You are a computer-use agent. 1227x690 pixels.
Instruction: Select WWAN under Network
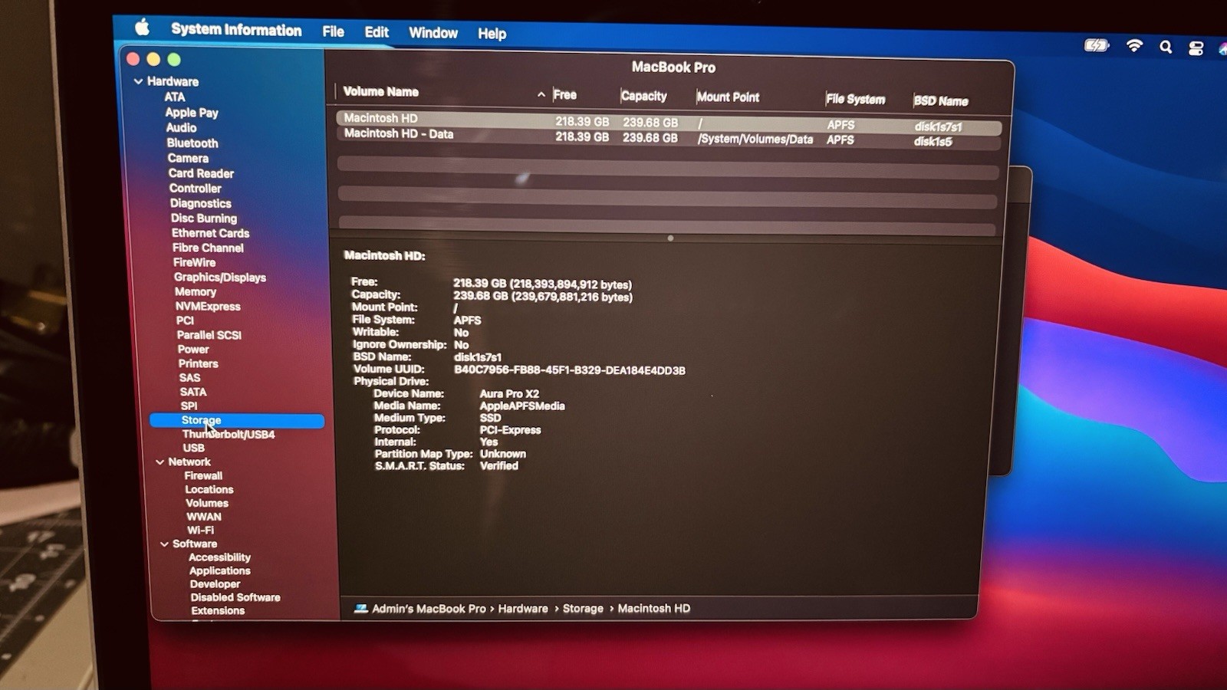(x=204, y=517)
